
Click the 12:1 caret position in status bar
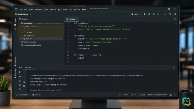(120, 95)
